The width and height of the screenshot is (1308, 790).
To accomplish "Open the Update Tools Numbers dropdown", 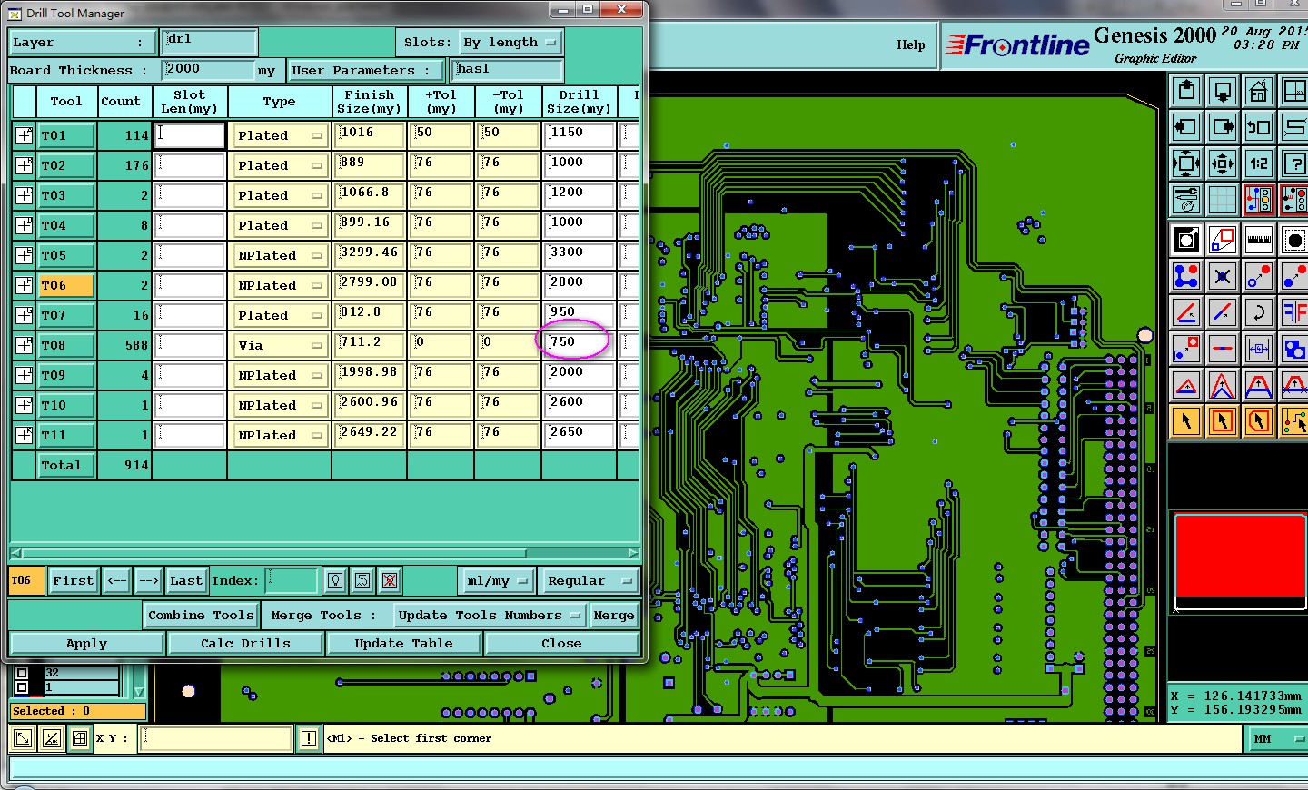I will (490, 615).
